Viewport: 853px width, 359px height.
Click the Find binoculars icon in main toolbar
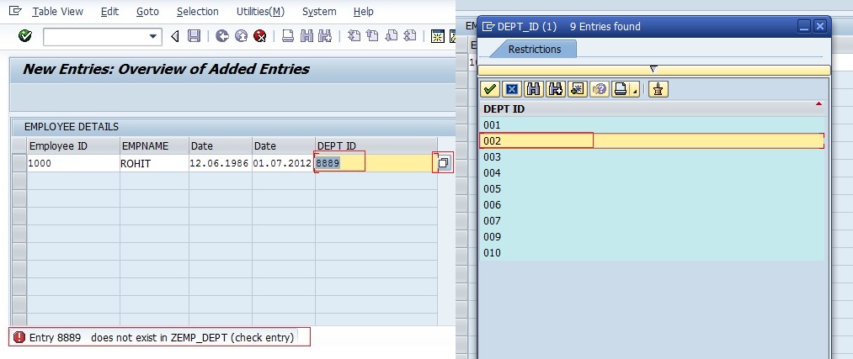[x=307, y=36]
